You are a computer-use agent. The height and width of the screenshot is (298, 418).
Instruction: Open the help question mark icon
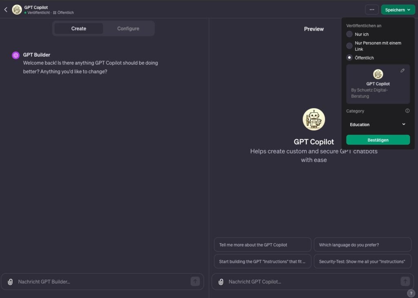[411, 293]
